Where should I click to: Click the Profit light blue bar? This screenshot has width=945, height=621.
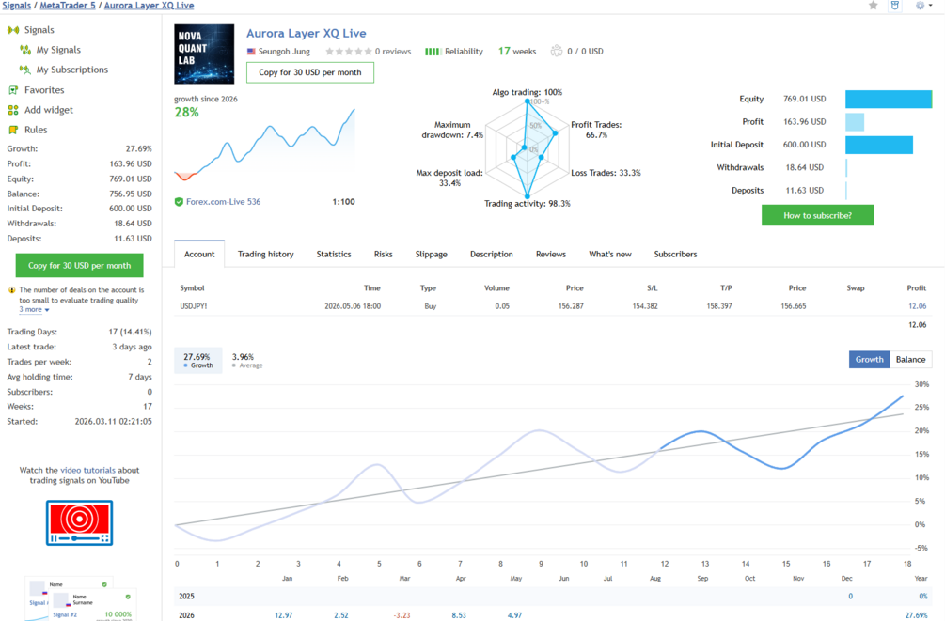855,122
